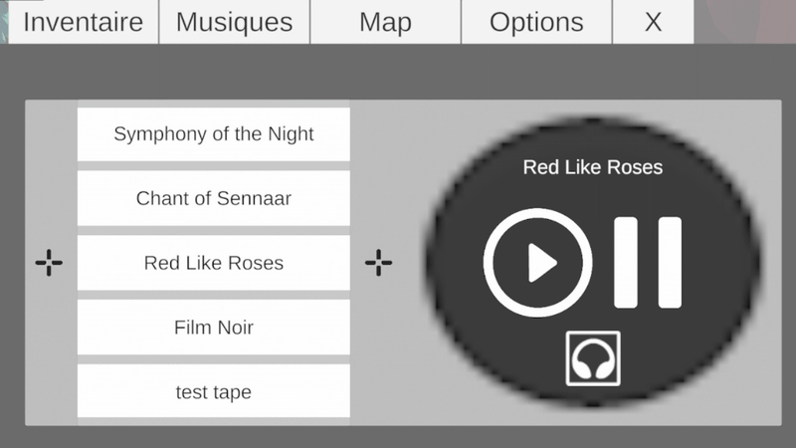This screenshot has width=796, height=448.
Task: Choose the Chant of Sennaar track
Action: point(214,198)
